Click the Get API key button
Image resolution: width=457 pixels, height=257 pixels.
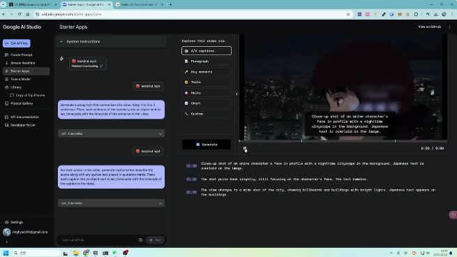[x=17, y=43]
